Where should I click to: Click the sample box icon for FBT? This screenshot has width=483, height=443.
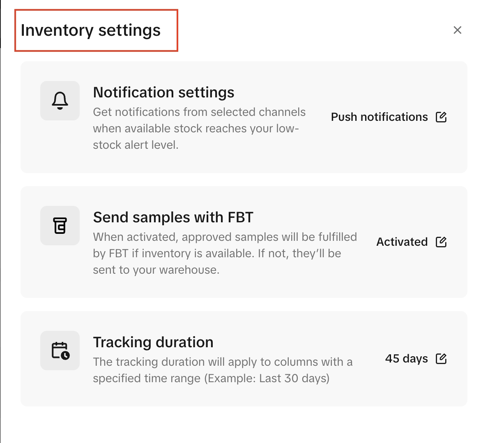(x=60, y=226)
